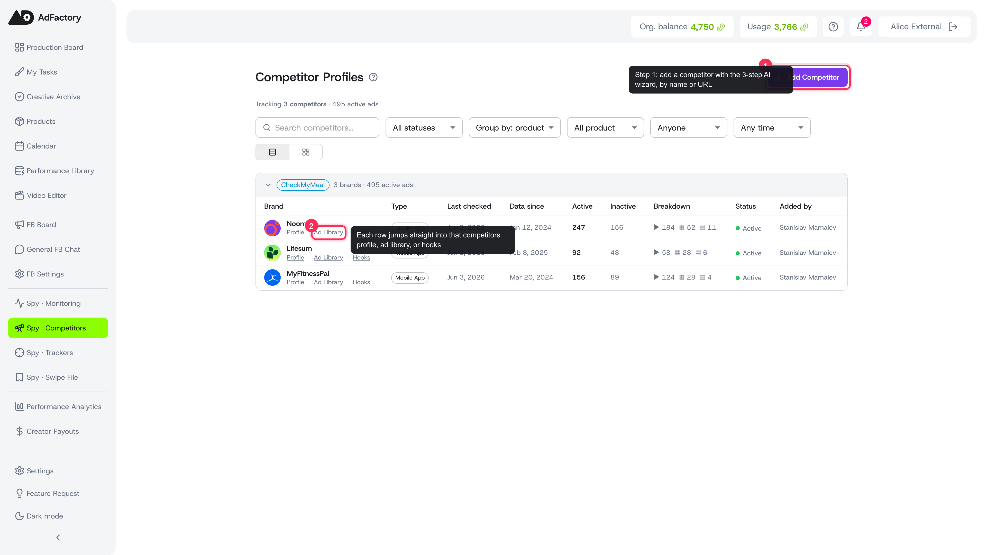
Task: Collapse the sidebar with the chevron
Action: point(58,538)
